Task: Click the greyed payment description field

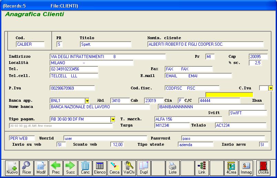Action: coord(61,126)
